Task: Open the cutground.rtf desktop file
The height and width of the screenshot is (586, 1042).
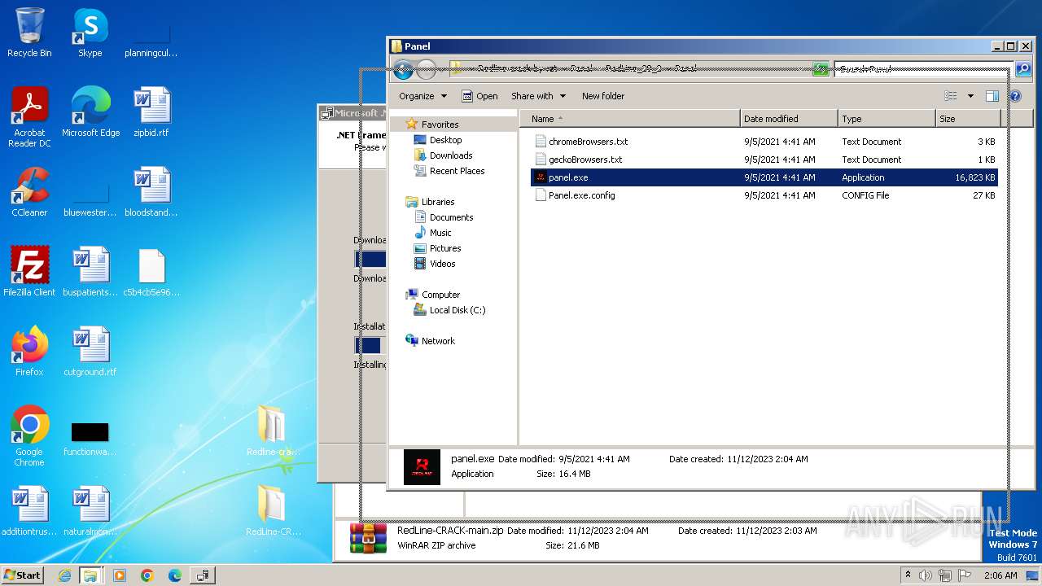Action: pyautogui.click(x=90, y=352)
